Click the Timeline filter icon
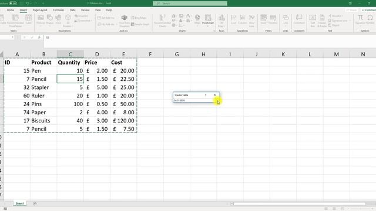The image size is (376, 211). click(x=273, y=19)
